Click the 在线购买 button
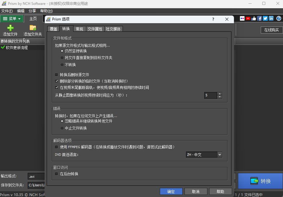 coord(272,30)
